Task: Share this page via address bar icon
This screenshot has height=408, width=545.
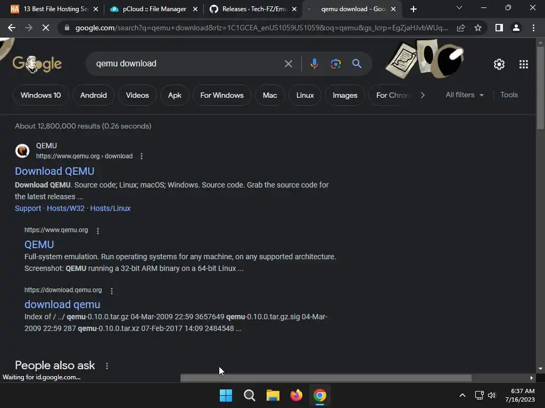Action: coord(461,28)
